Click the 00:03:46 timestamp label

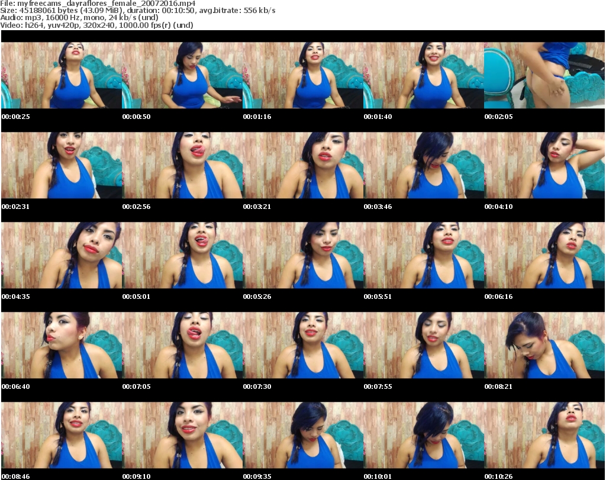(x=378, y=207)
